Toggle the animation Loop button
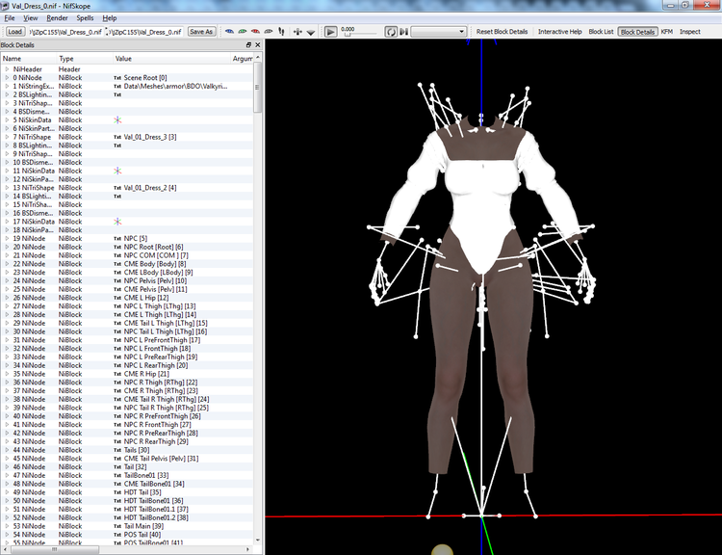Screen dimensions: 722x555 click(x=391, y=32)
